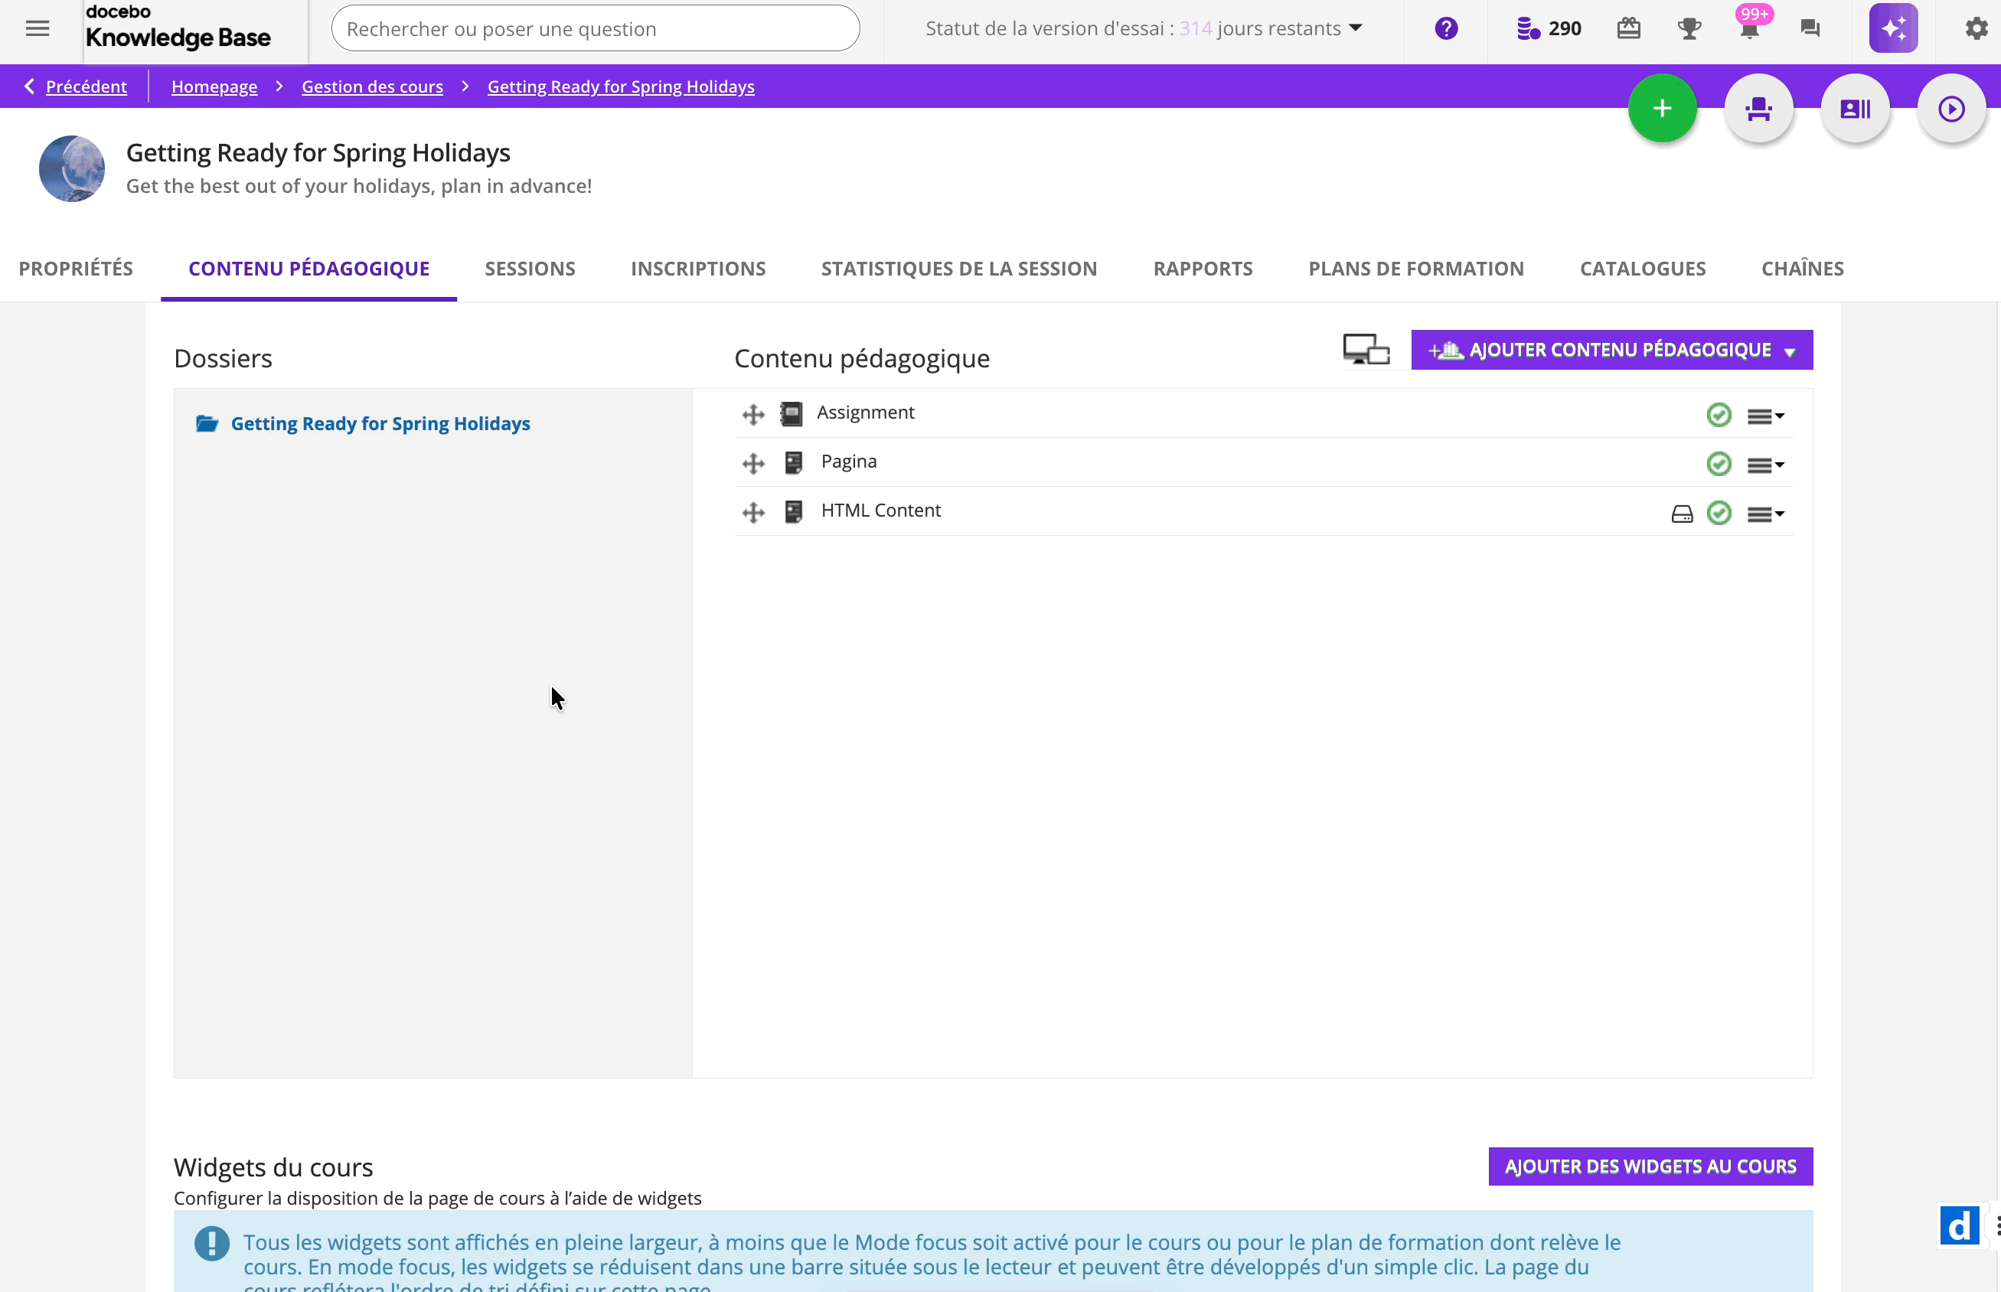Open the Assignment actions menu dropdown
Screen dimensions: 2001x1292
click(x=1765, y=414)
